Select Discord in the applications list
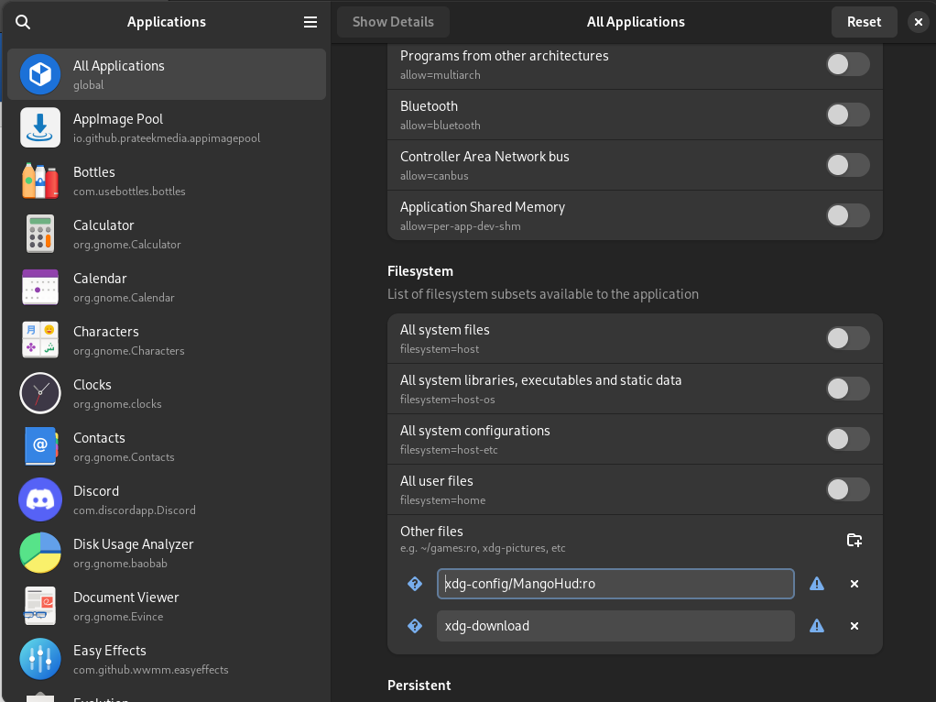 click(166, 499)
